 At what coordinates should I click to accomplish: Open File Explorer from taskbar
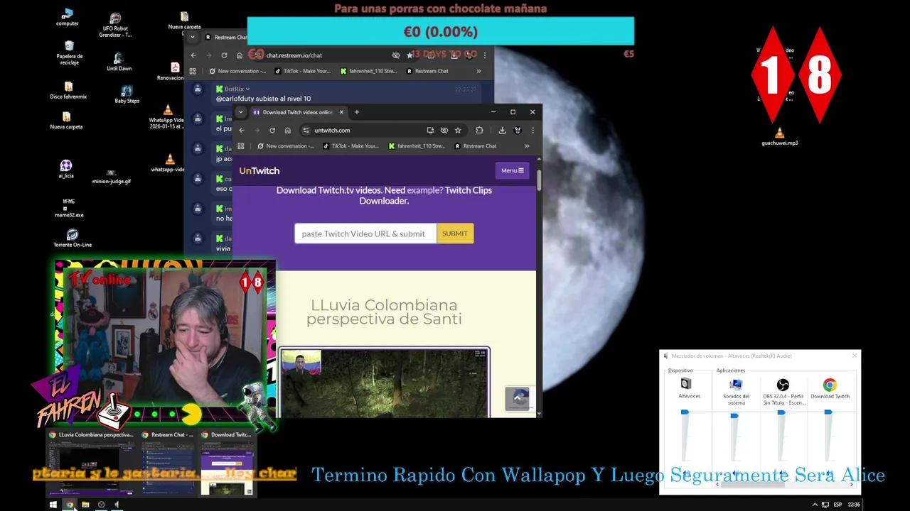(x=85, y=505)
